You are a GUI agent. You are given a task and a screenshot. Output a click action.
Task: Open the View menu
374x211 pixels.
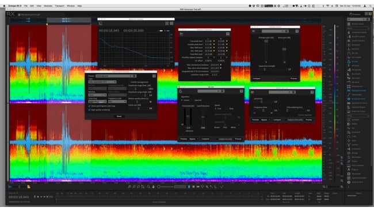tap(39, 6)
